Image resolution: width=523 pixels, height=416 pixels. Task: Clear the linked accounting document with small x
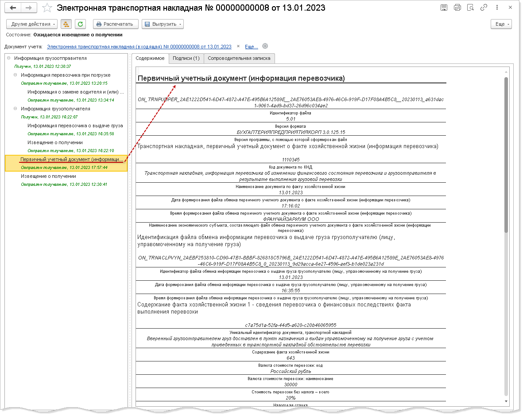(x=238, y=47)
